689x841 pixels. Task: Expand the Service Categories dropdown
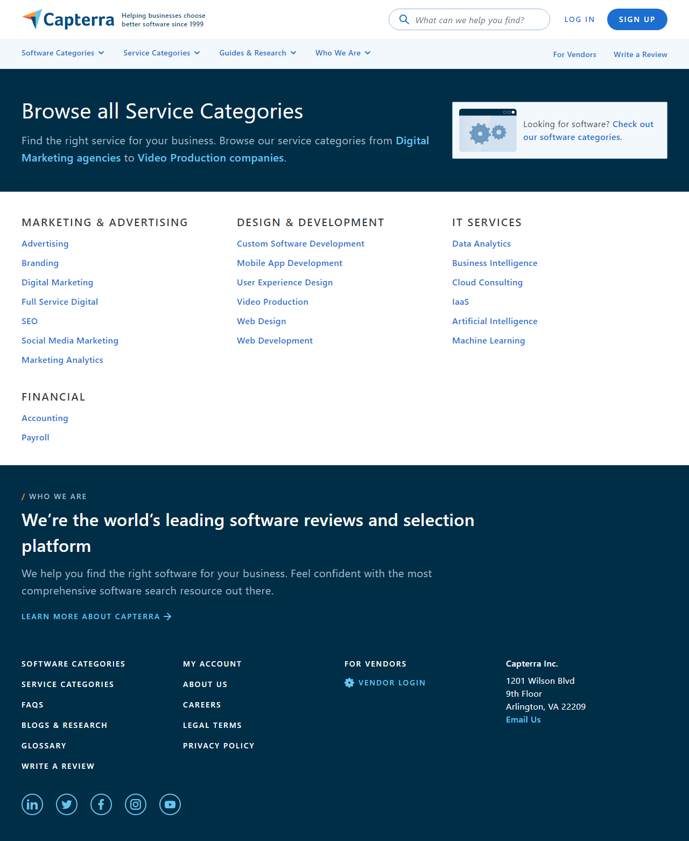click(161, 53)
